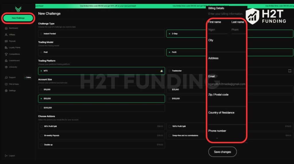
Task: Click the Address input field
Action: (227, 66)
